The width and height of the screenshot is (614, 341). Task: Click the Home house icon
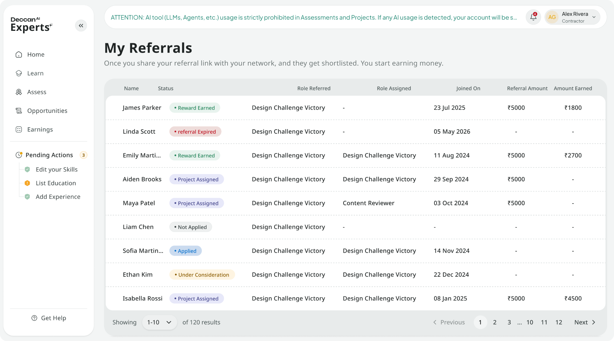pyautogui.click(x=19, y=54)
